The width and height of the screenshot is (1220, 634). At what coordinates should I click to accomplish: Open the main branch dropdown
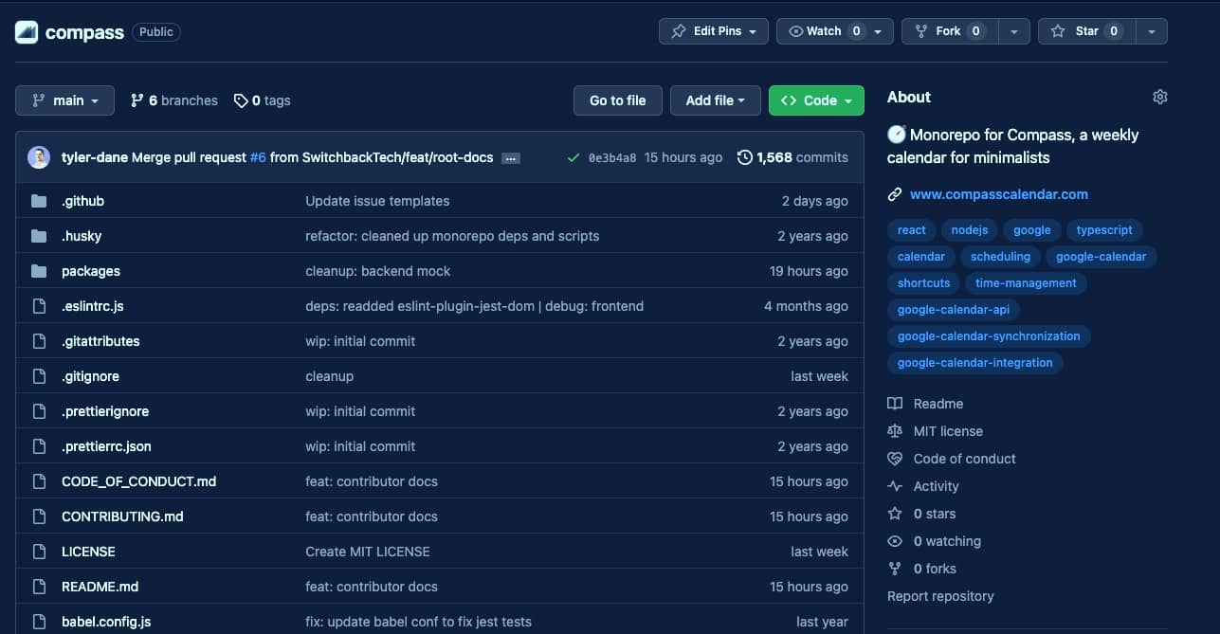click(64, 100)
